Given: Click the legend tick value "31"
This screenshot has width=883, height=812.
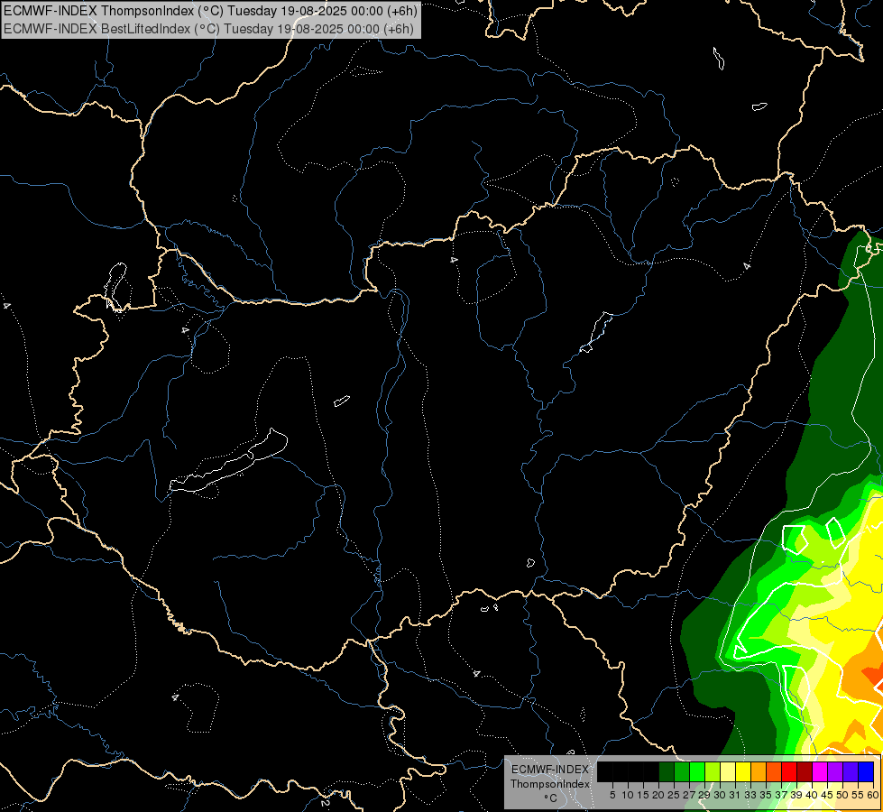Looking at the screenshot, I should pyautogui.click(x=735, y=795).
